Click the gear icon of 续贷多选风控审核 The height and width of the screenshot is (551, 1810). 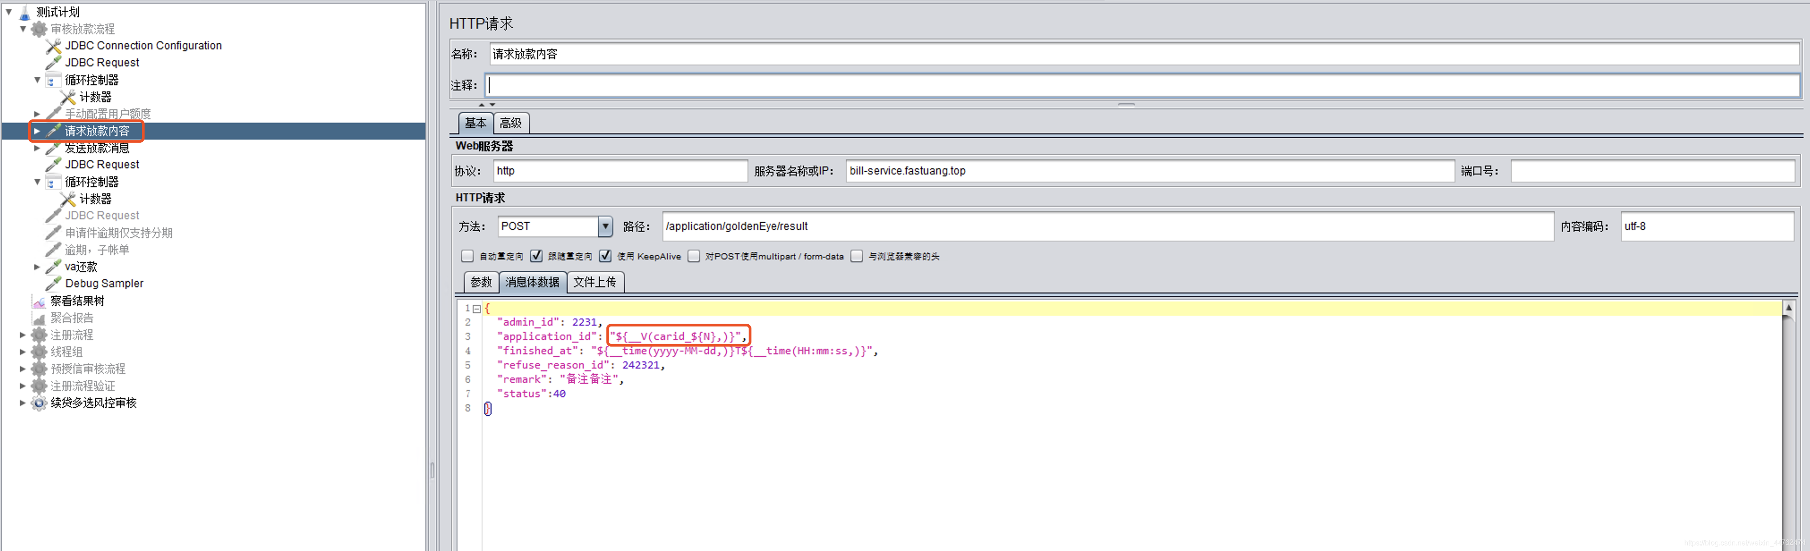tap(39, 403)
